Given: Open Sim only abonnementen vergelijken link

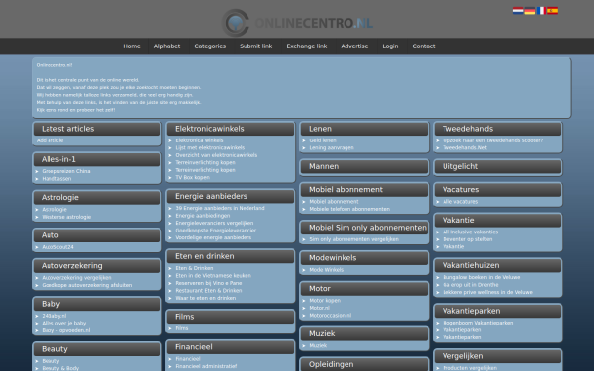Looking at the screenshot, I should [x=353, y=239].
